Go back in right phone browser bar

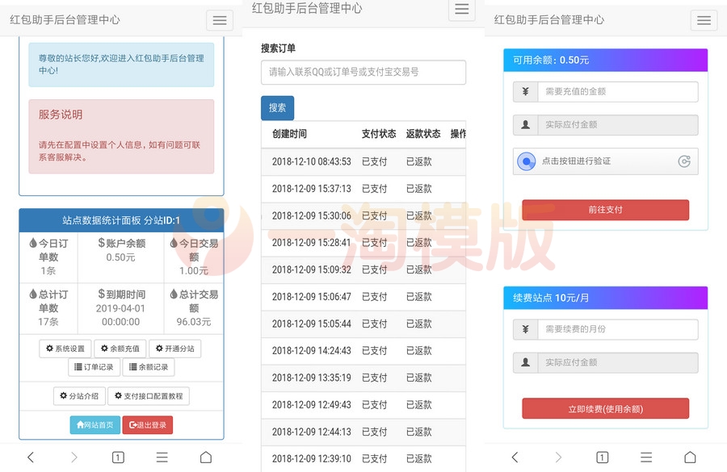click(x=515, y=457)
